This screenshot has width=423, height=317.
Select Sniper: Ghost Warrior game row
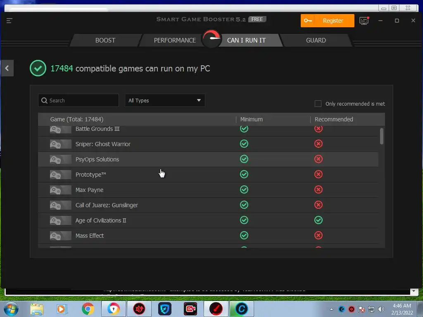208,144
